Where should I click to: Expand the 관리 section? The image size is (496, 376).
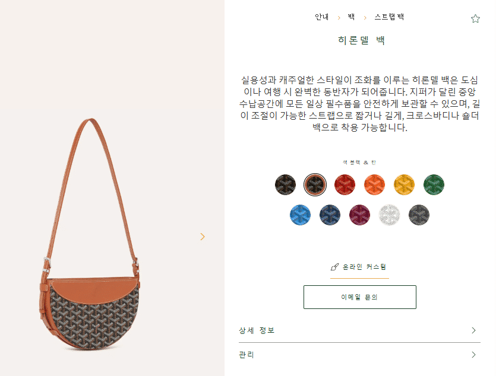tap(359, 355)
